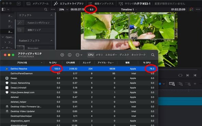Click the Activity Monitor info icon

(x=70, y=55)
